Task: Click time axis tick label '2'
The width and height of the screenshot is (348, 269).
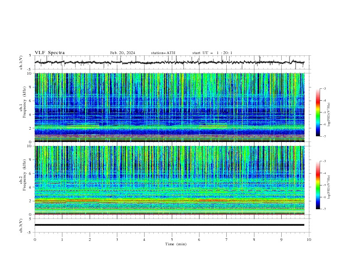Action: [90, 240]
